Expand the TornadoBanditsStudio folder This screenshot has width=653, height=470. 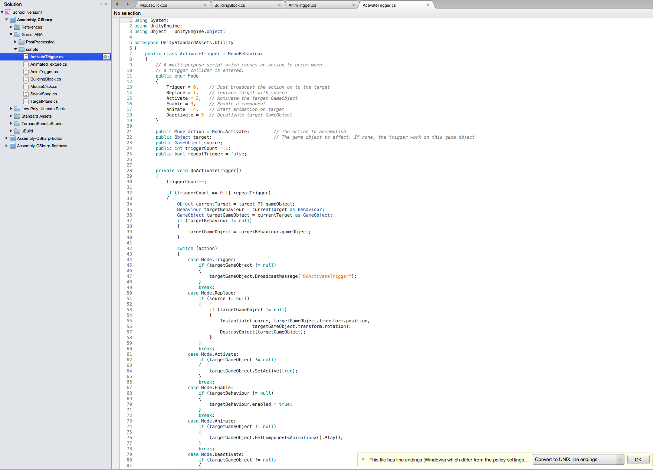[x=11, y=124]
